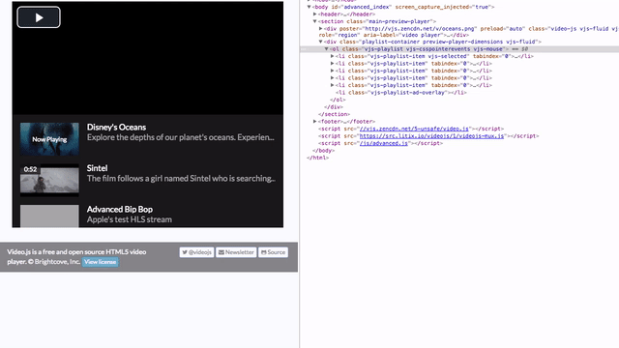This screenshot has height=348, width=619.
Task: Select the vjs-playlist-ad-overlay li element
Action: click(401, 93)
